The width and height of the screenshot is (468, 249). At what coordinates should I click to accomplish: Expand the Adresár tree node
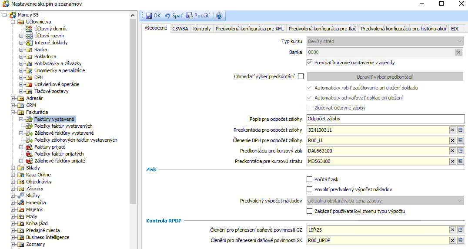tap(13, 98)
